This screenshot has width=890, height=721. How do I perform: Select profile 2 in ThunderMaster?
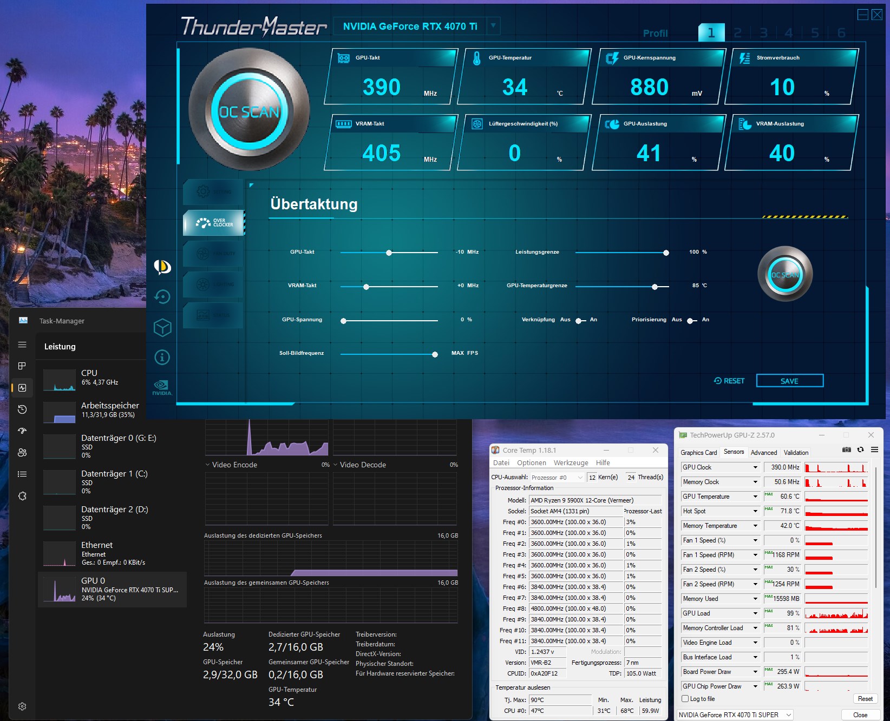point(737,33)
